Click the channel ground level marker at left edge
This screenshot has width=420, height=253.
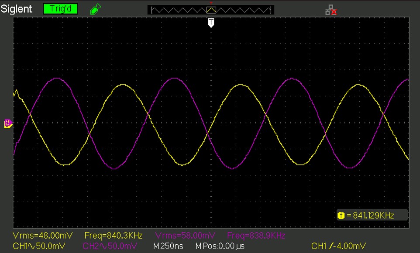pyautogui.click(x=8, y=124)
